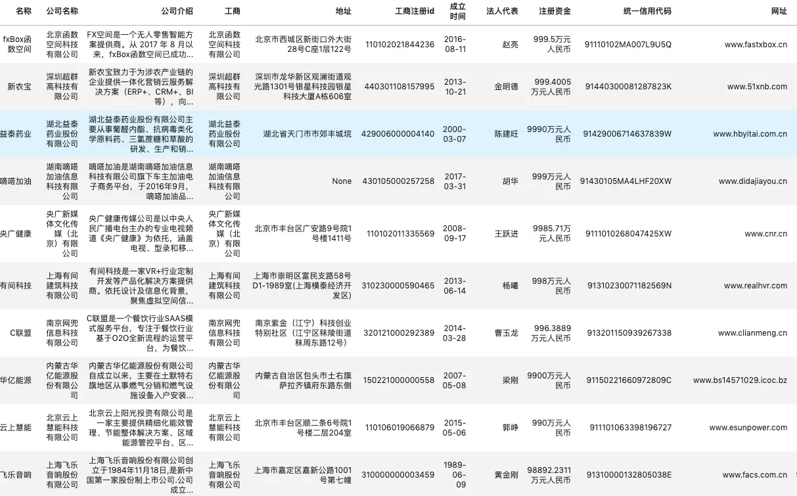This screenshot has height=496, width=797.
Task: Open the www.clianmeng.cn website cell
Action: click(752, 333)
